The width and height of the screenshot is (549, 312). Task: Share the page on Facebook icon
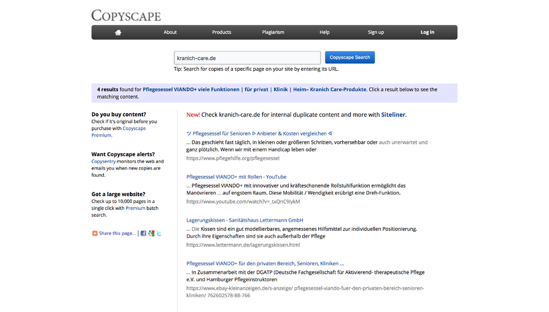coord(143,233)
